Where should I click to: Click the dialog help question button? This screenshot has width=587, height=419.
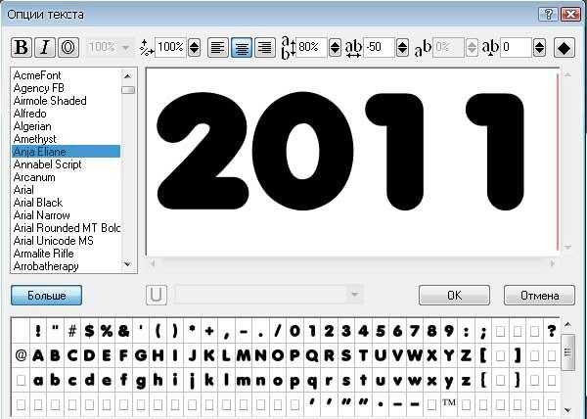(548, 15)
